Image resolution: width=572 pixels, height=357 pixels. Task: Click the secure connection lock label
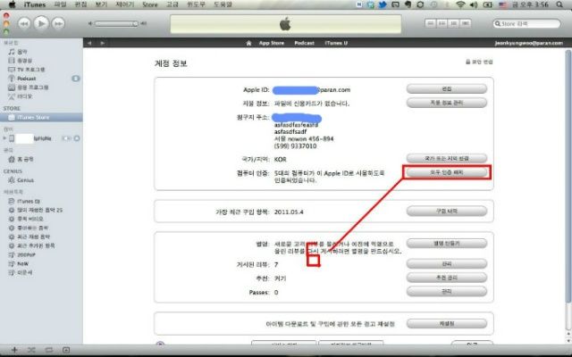479,62
